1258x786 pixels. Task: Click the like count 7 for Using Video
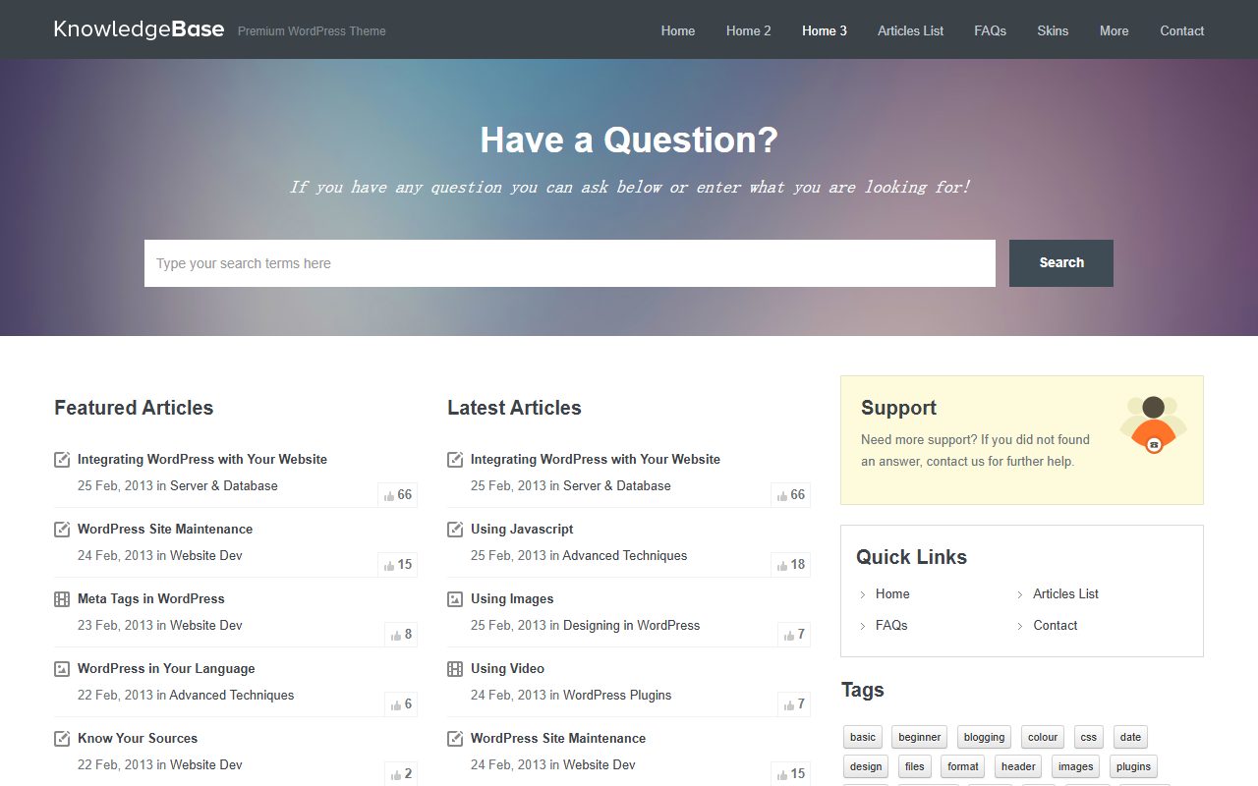point(794,704)
